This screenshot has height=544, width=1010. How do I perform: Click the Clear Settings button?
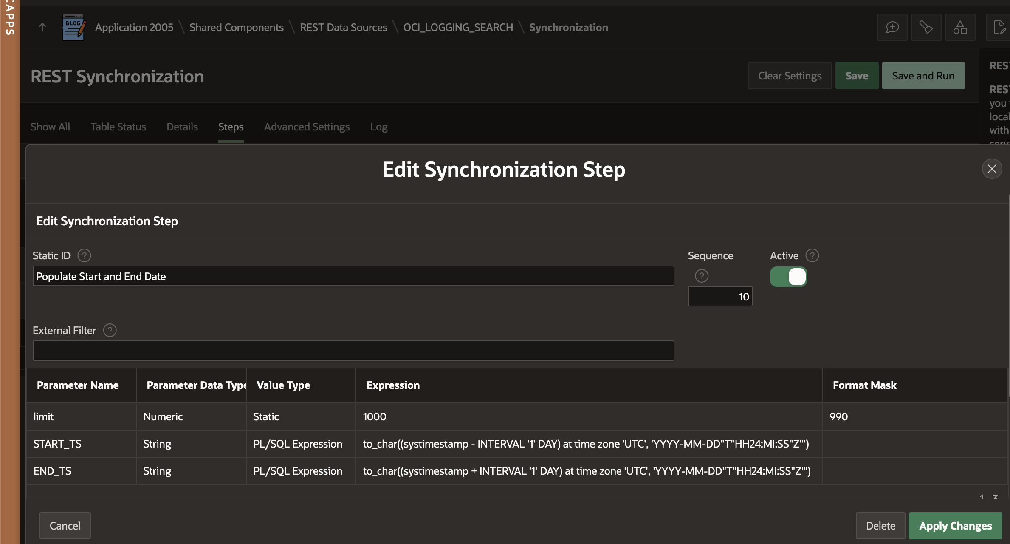790,75
